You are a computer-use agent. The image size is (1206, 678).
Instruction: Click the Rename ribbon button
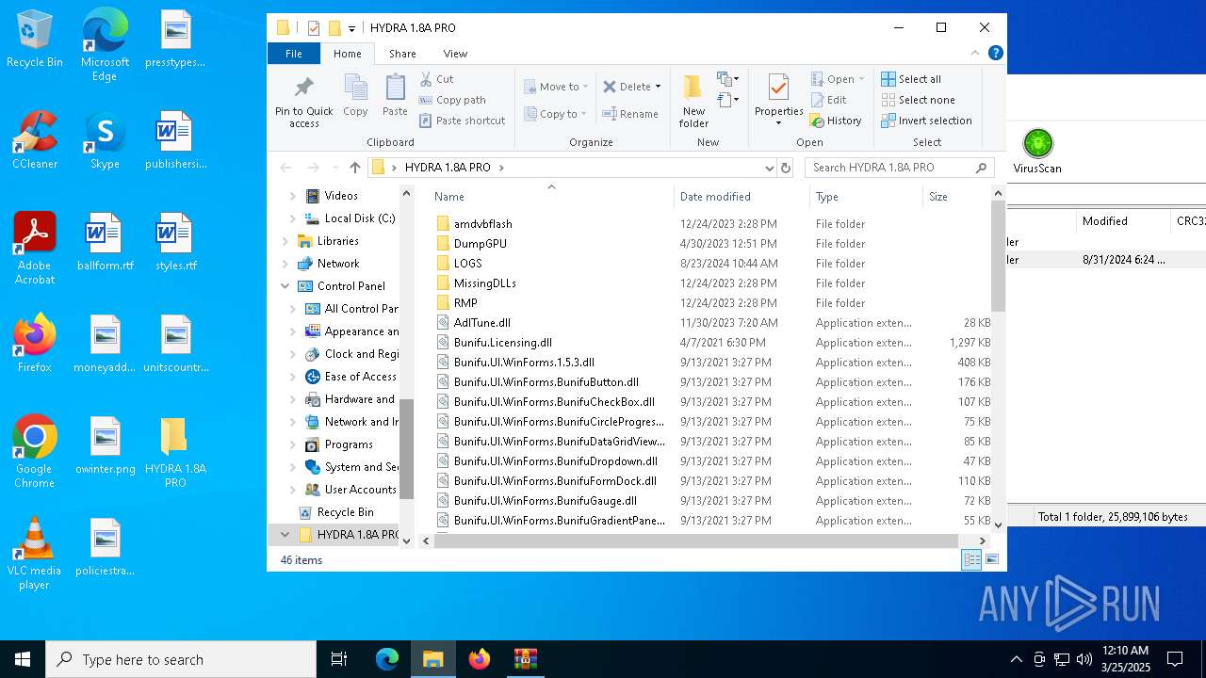[x=630, y=114]
